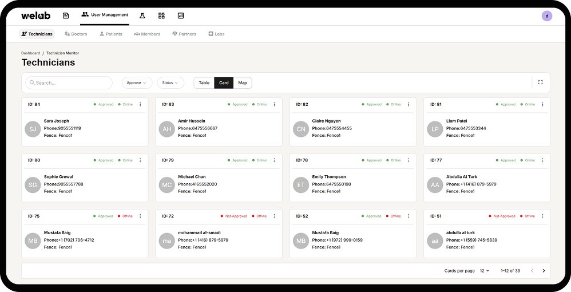Click Emily Thompson's ET avatar

301,185
